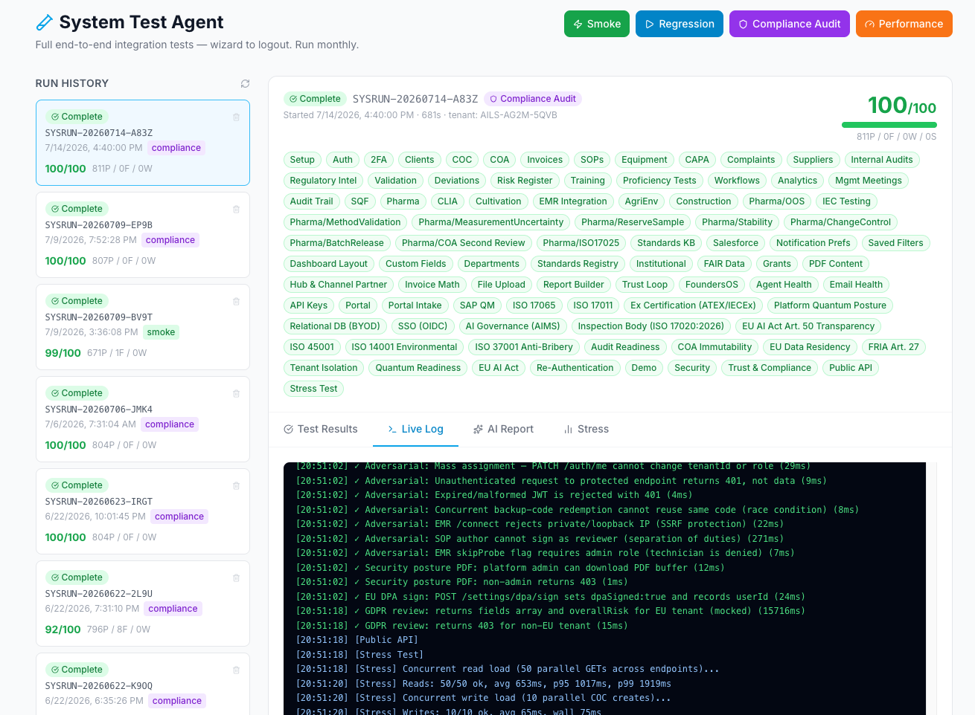The width and height of the screenshot is (975, 715).
Task: Click the Pharma/COA Second Review chip
Action: [x=463, y=243]
